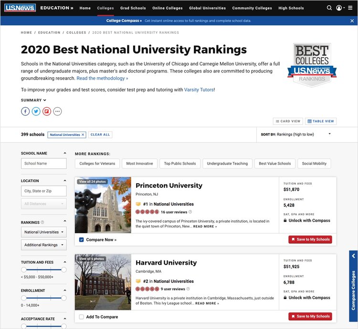The height and width of the screenshot is (329, 358).
Task: Open the Education section dropdown
Action: pos(57,8)
